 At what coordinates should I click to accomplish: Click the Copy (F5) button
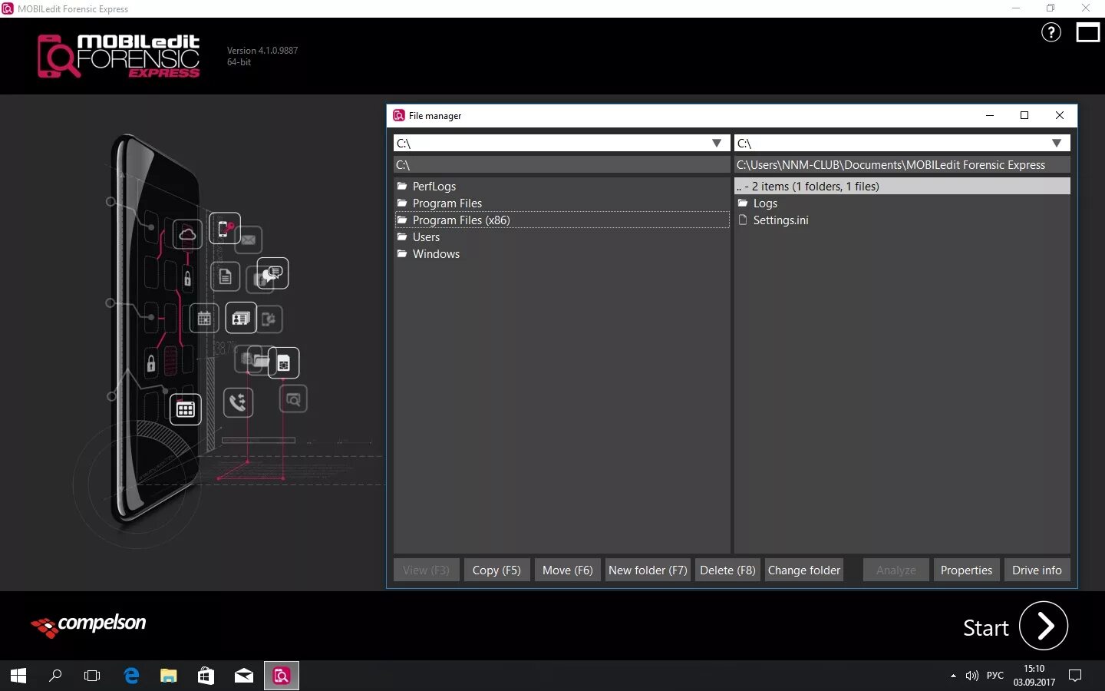point(496,570)
